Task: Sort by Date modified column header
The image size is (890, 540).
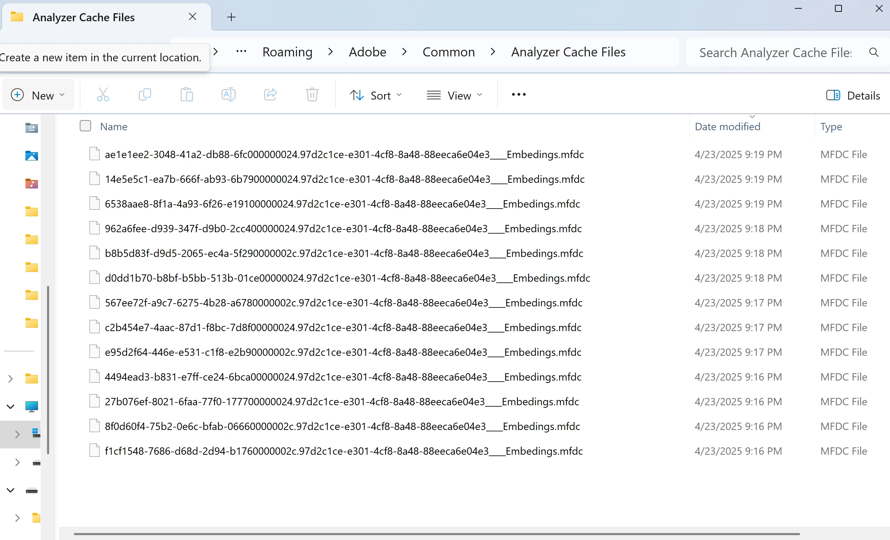Action: pos(727,126)
